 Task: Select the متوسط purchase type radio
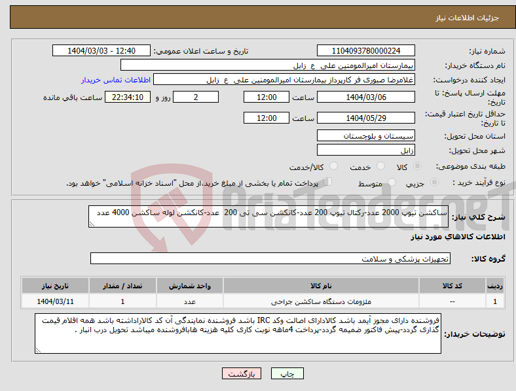point(392,182)
